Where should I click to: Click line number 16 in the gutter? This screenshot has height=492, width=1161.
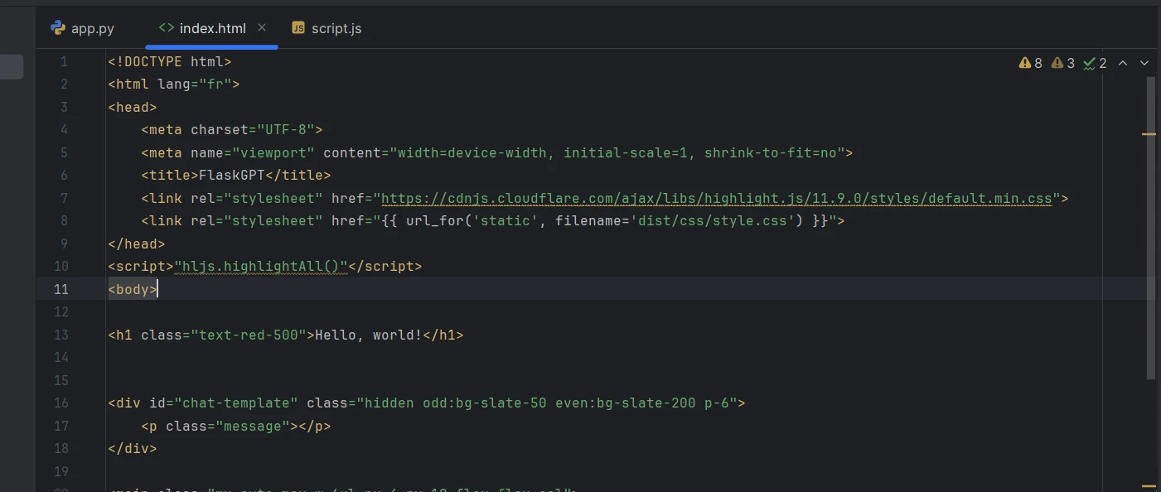click(61, 403)
